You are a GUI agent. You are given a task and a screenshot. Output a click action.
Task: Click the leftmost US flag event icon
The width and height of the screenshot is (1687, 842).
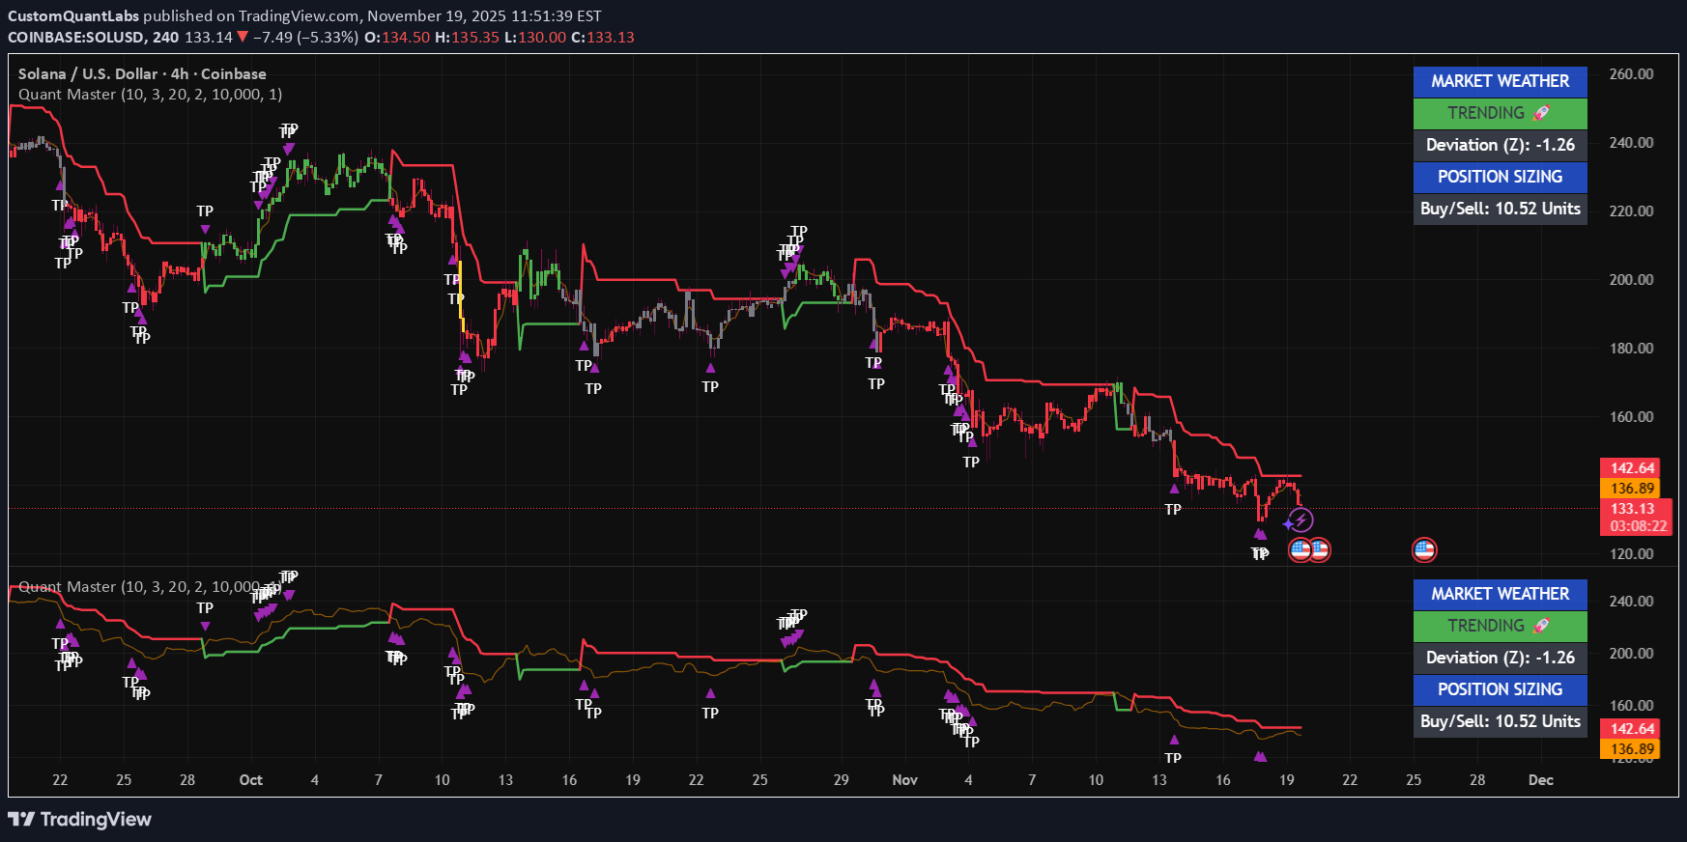[x=1301, y=550]
